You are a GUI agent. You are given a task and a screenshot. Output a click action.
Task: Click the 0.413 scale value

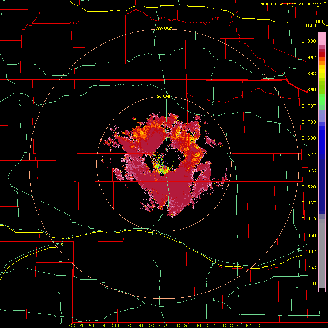(x=309, y=219)
